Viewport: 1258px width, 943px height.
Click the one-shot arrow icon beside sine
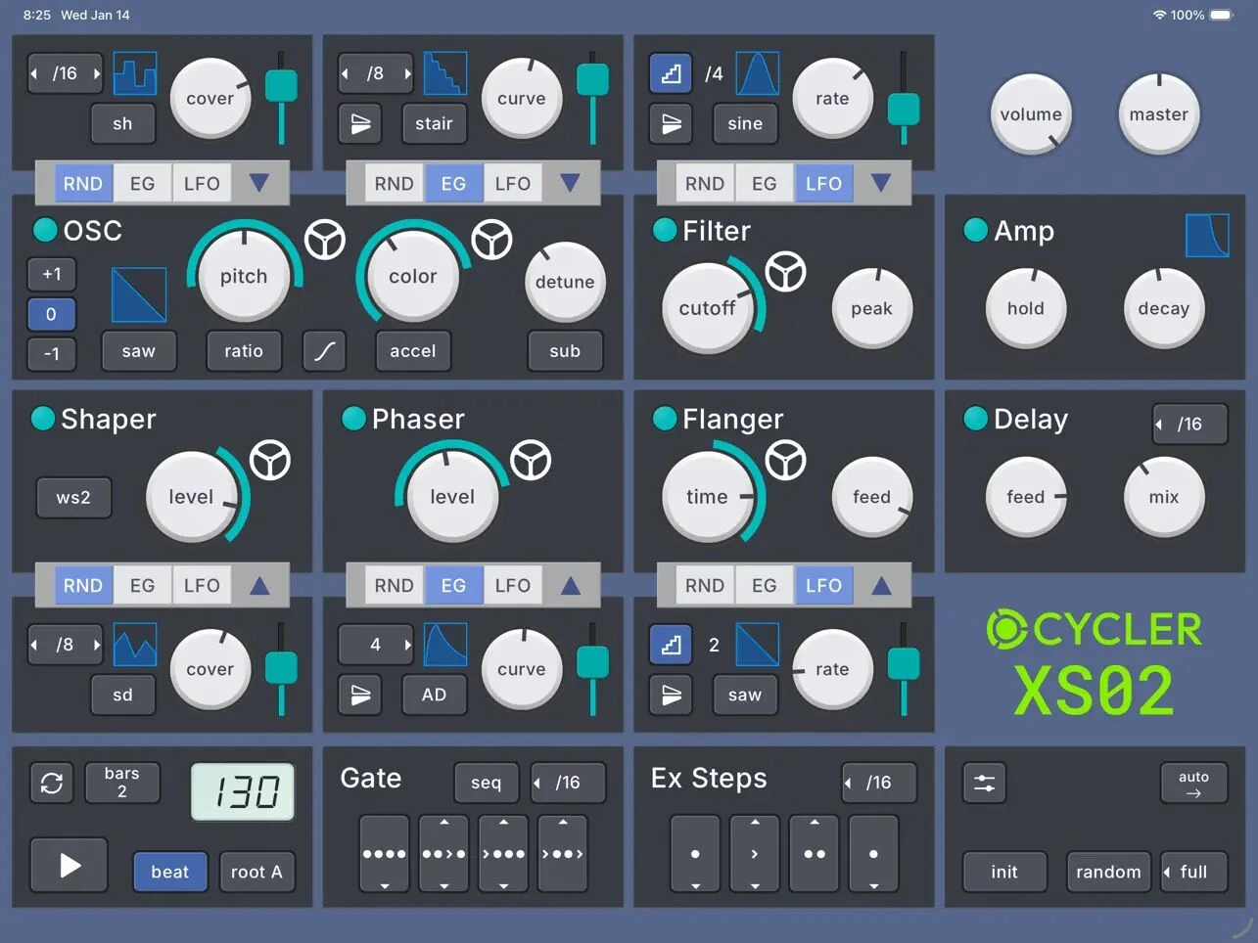[x=671, y=124]
